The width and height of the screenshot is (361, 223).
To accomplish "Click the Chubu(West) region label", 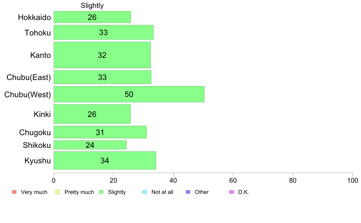I will click(x=28, y=95).
